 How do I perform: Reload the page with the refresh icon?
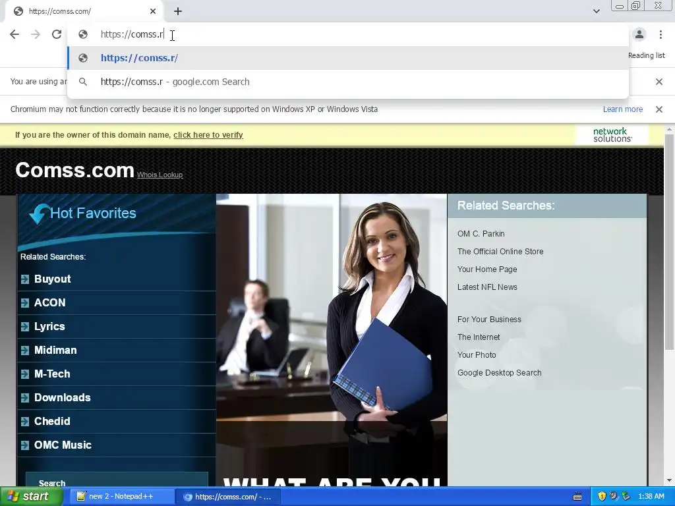[x=57, y=34]
